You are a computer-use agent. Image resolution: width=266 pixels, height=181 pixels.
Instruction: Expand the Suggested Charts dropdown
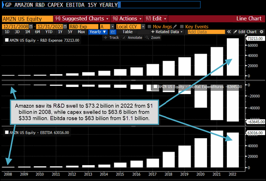pyautogui.click(x=82, y=19)
